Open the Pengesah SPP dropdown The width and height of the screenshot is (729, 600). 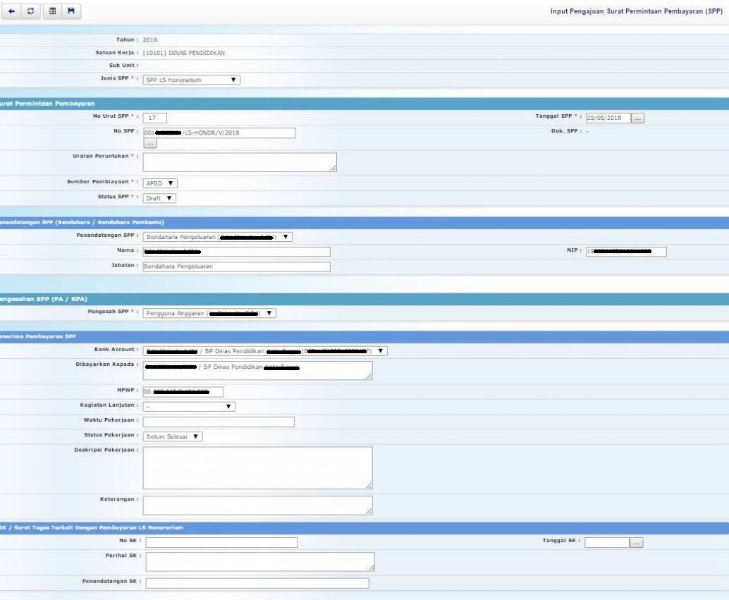[209, 314]
